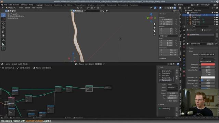Viewport: 219px width, 123px height.
Task: Select the Annotate tool
Action: (3, 40)
